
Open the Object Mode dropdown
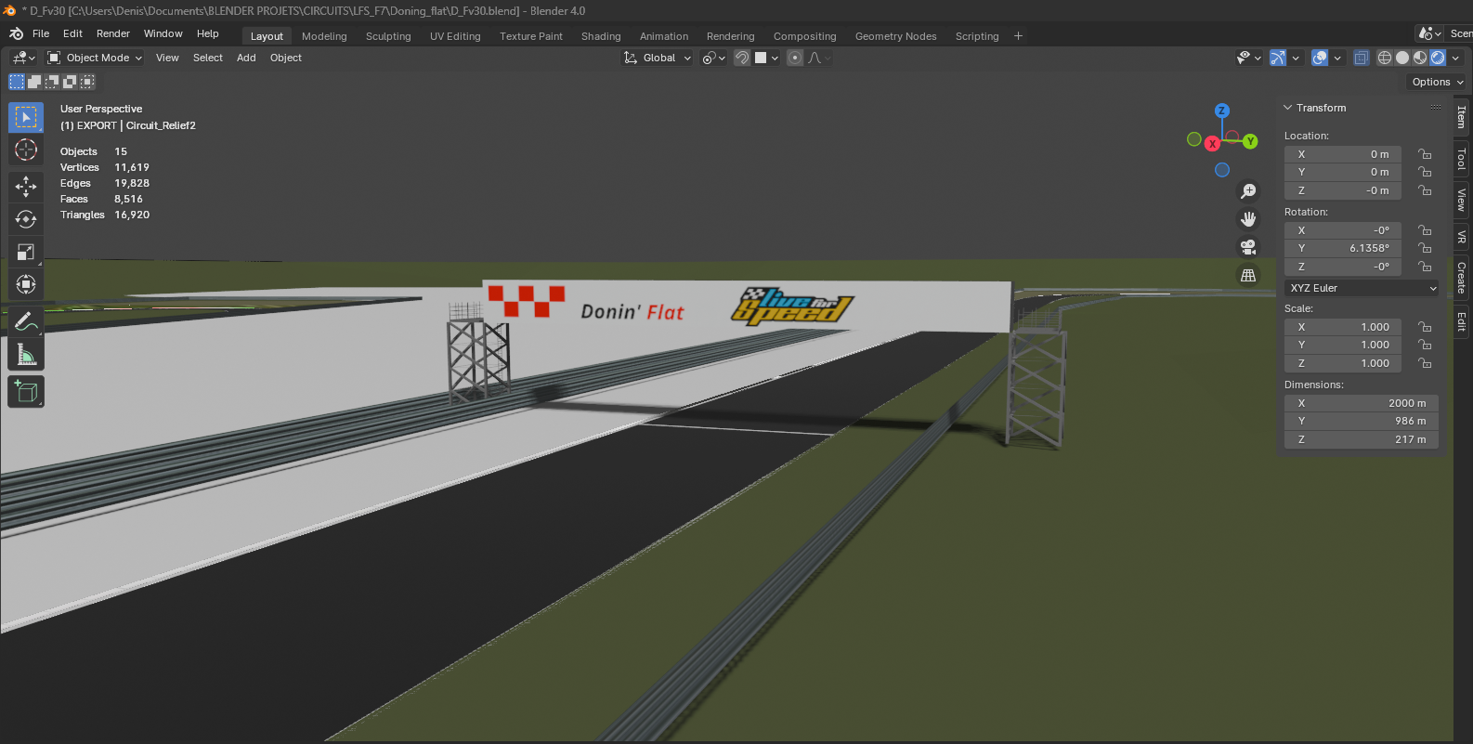pos(95,58)
